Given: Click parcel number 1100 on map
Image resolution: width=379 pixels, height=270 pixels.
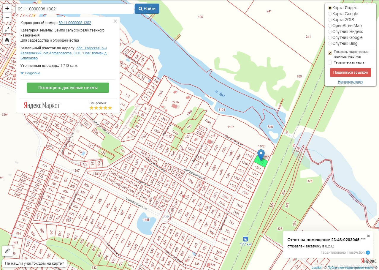Looking at the screenshot, I should point(239,206).
